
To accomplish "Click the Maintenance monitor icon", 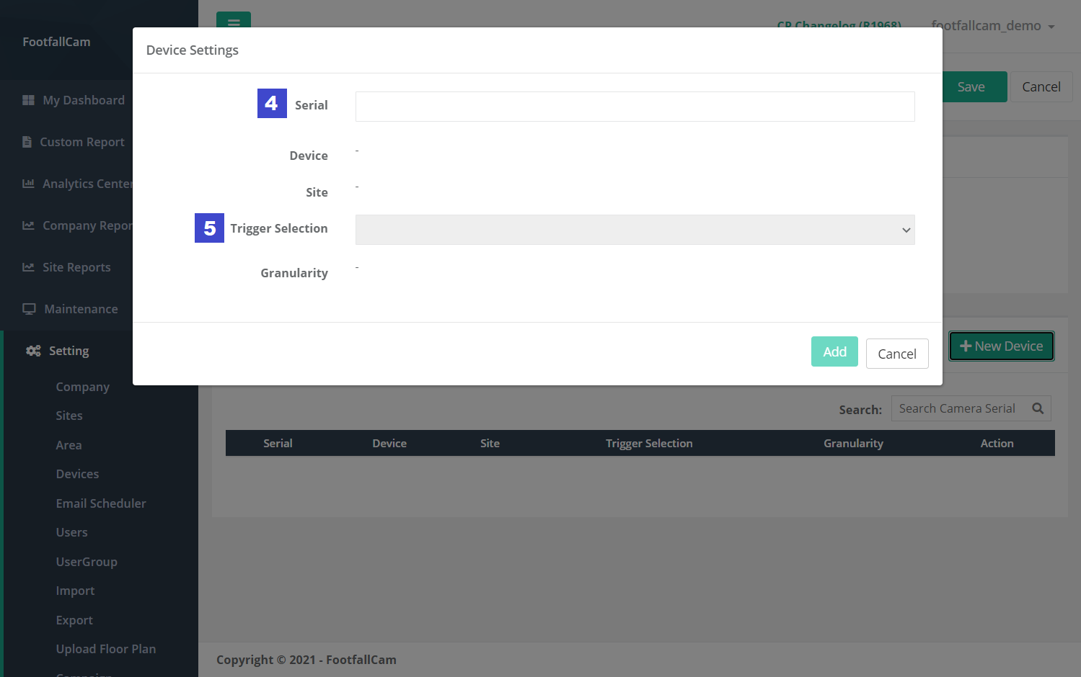I will [29, 309].
